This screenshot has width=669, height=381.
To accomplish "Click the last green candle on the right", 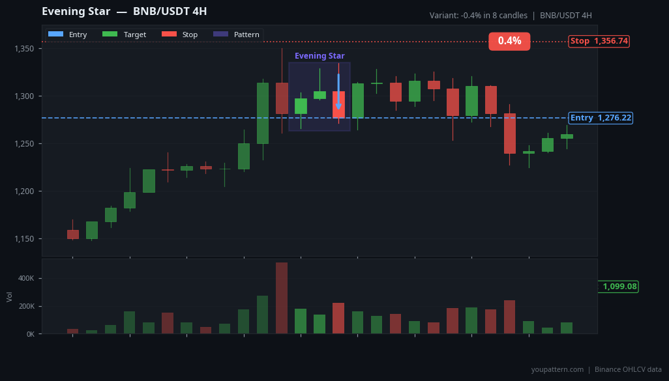I will (567, 136).
